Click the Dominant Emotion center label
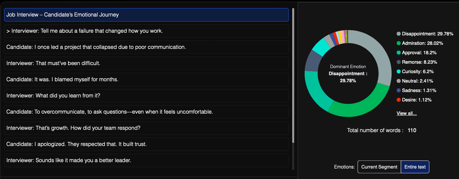The image size is (459, 179). pos(348,66)
